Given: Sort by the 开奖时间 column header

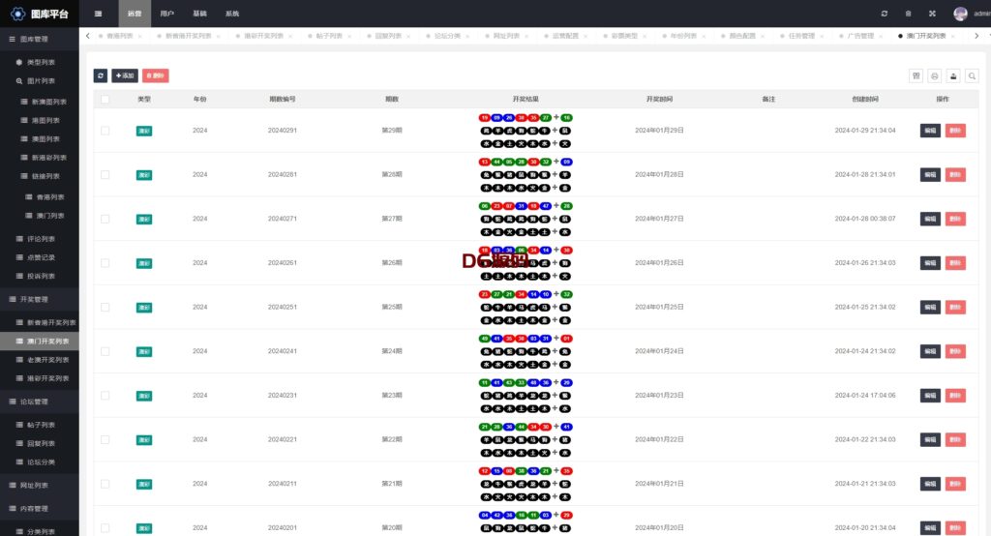Looking at the screenshot, I should click(x=659, y=100).
